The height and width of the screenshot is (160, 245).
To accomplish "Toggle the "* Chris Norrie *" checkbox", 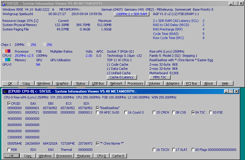I will (x=97, y=143).
